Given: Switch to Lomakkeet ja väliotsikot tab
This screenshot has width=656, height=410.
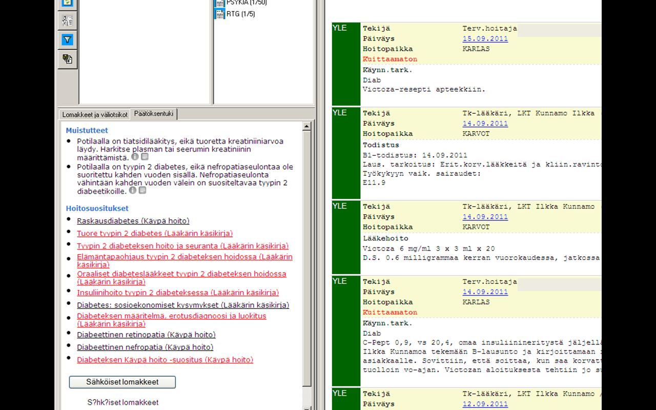Looking at the screenshot, I should (95, 115).
